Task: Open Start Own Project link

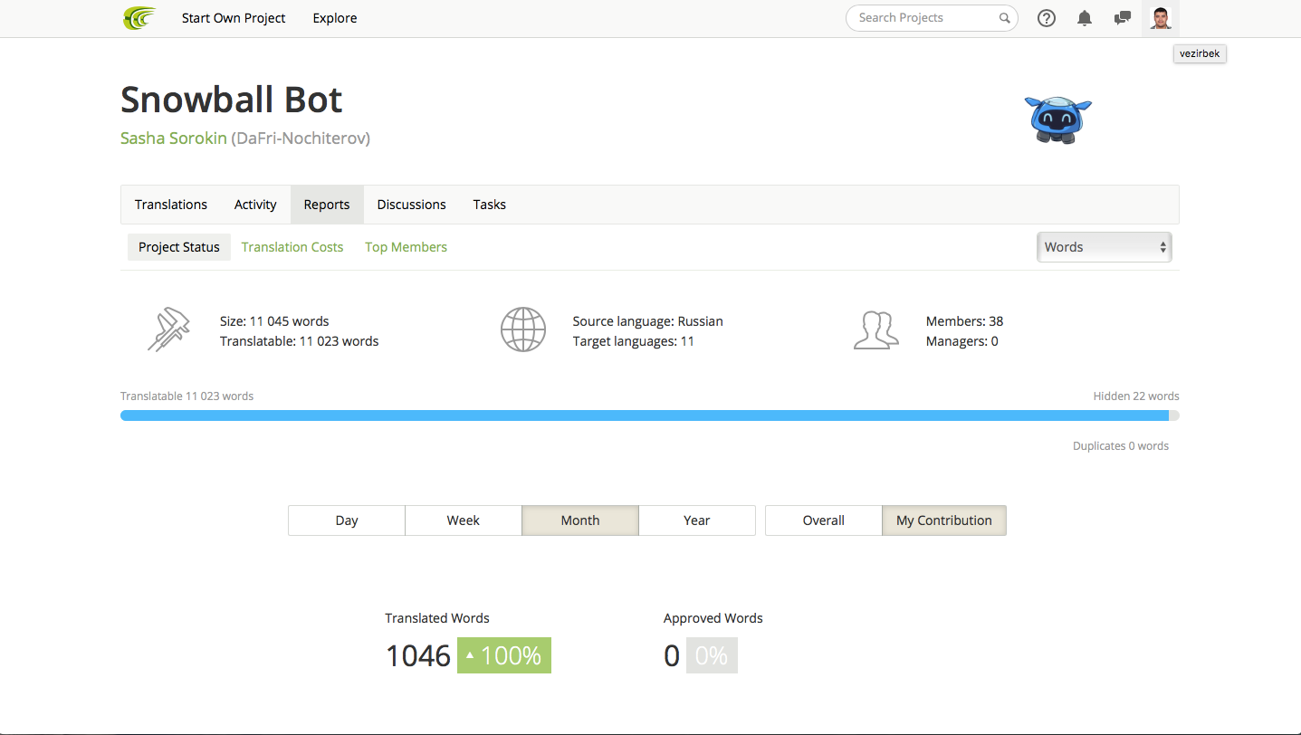Action: coord(234,18)
